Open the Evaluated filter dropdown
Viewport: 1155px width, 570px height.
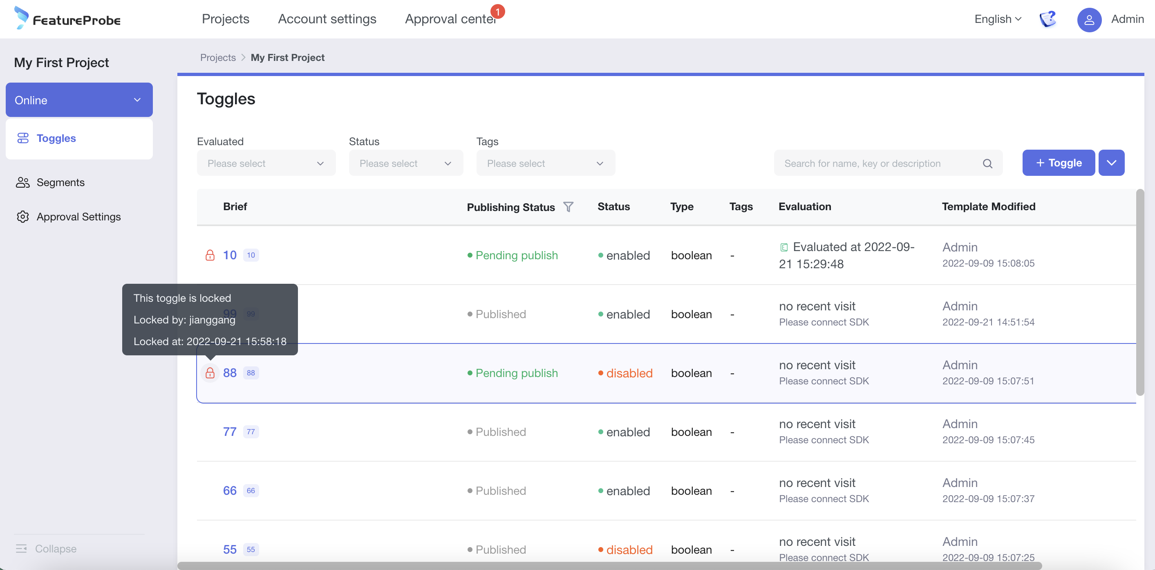pyautogui.click(x=266, y=163)
